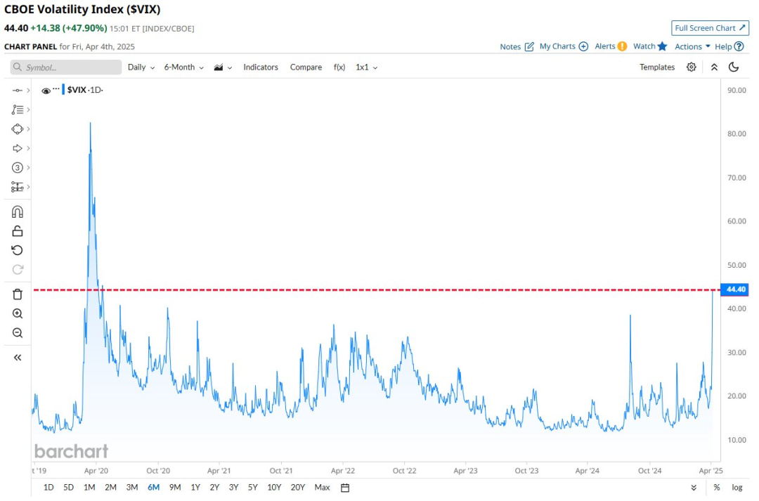This screenshot has height=501, width=759.
Task: Expand the bottom panel double chevron
Action: [x=694, y=488]
